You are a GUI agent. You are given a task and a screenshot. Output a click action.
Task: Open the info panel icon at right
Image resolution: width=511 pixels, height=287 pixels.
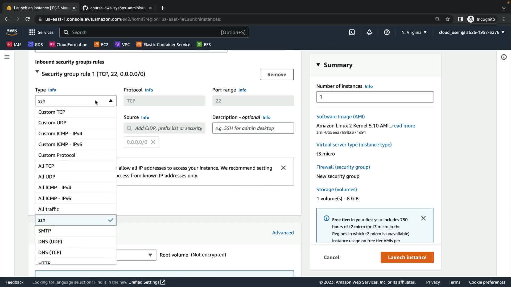pos(504,57)
